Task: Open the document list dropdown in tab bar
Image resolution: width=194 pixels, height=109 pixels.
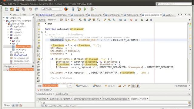Action: pos(185,15)
